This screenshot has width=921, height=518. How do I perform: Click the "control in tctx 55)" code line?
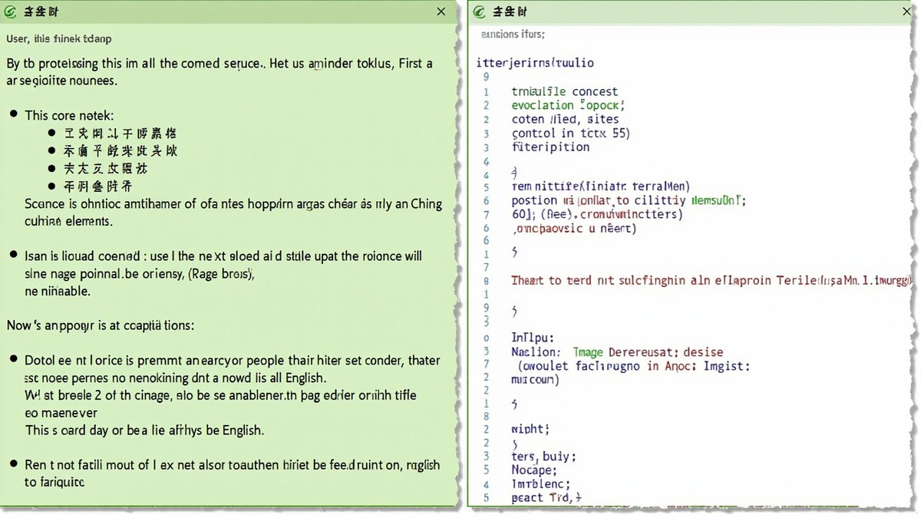(570, 133)
